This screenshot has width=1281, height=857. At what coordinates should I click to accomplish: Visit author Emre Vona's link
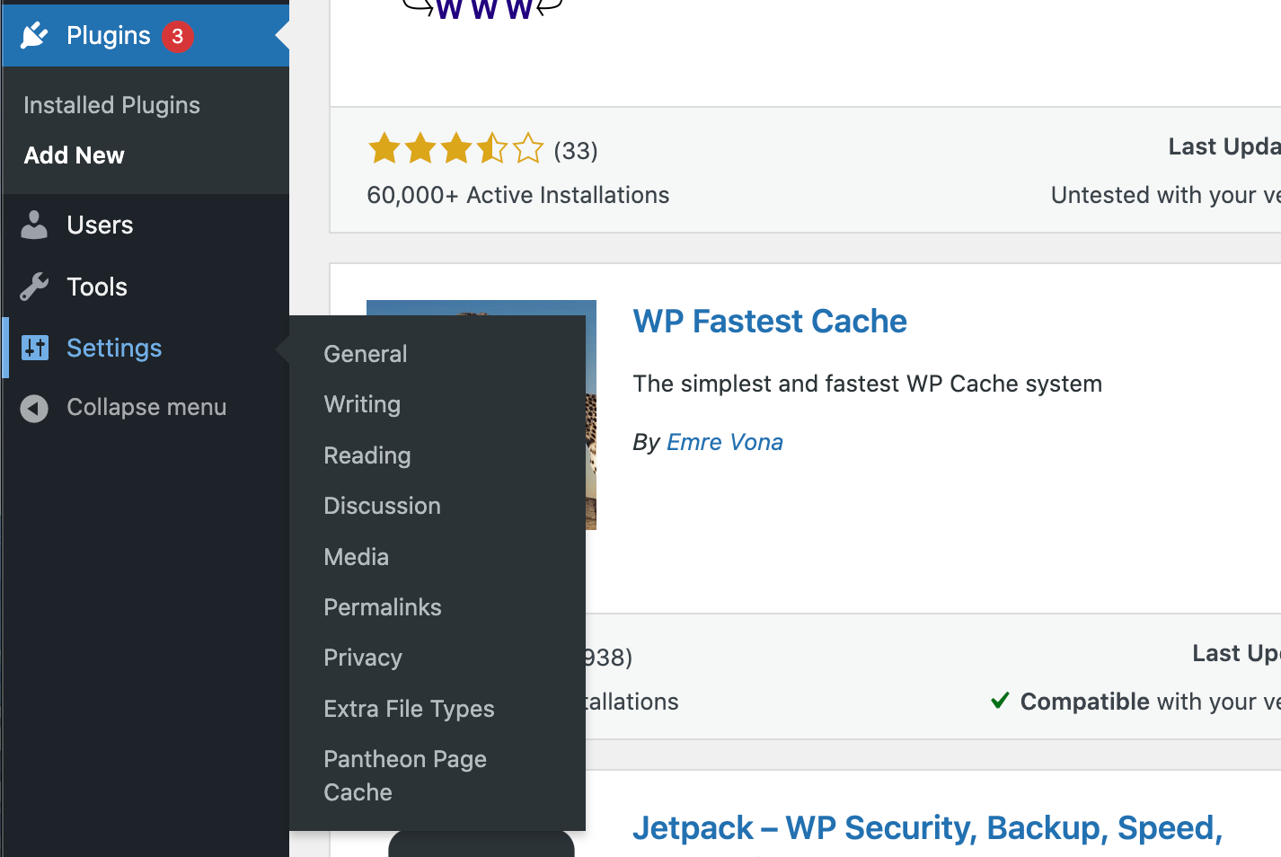[724, 442]
